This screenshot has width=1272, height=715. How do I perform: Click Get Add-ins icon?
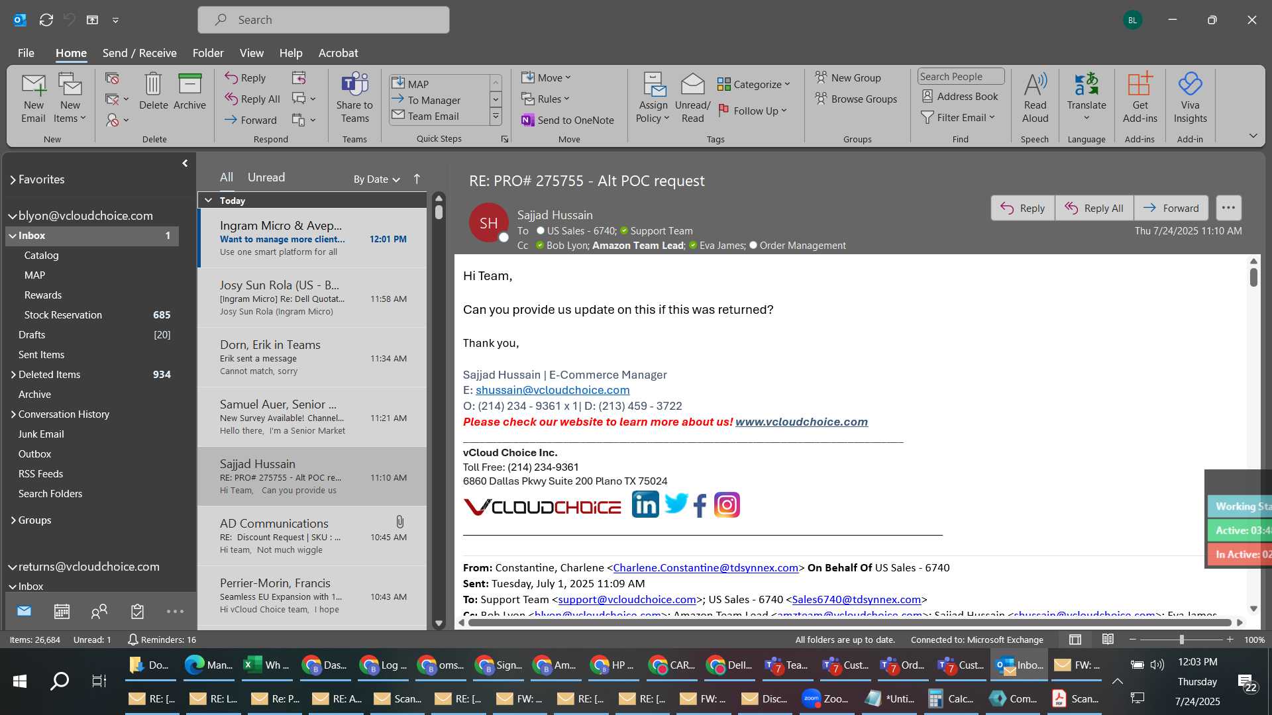pyautogui.click(x=1139, y=98)
